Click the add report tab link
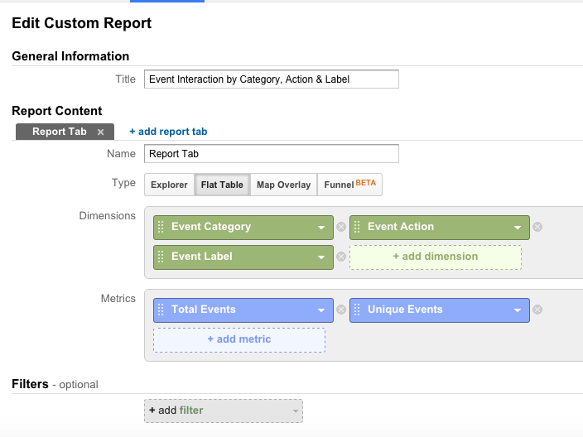This screenshot has height=437, width=583. coord(168,132)
